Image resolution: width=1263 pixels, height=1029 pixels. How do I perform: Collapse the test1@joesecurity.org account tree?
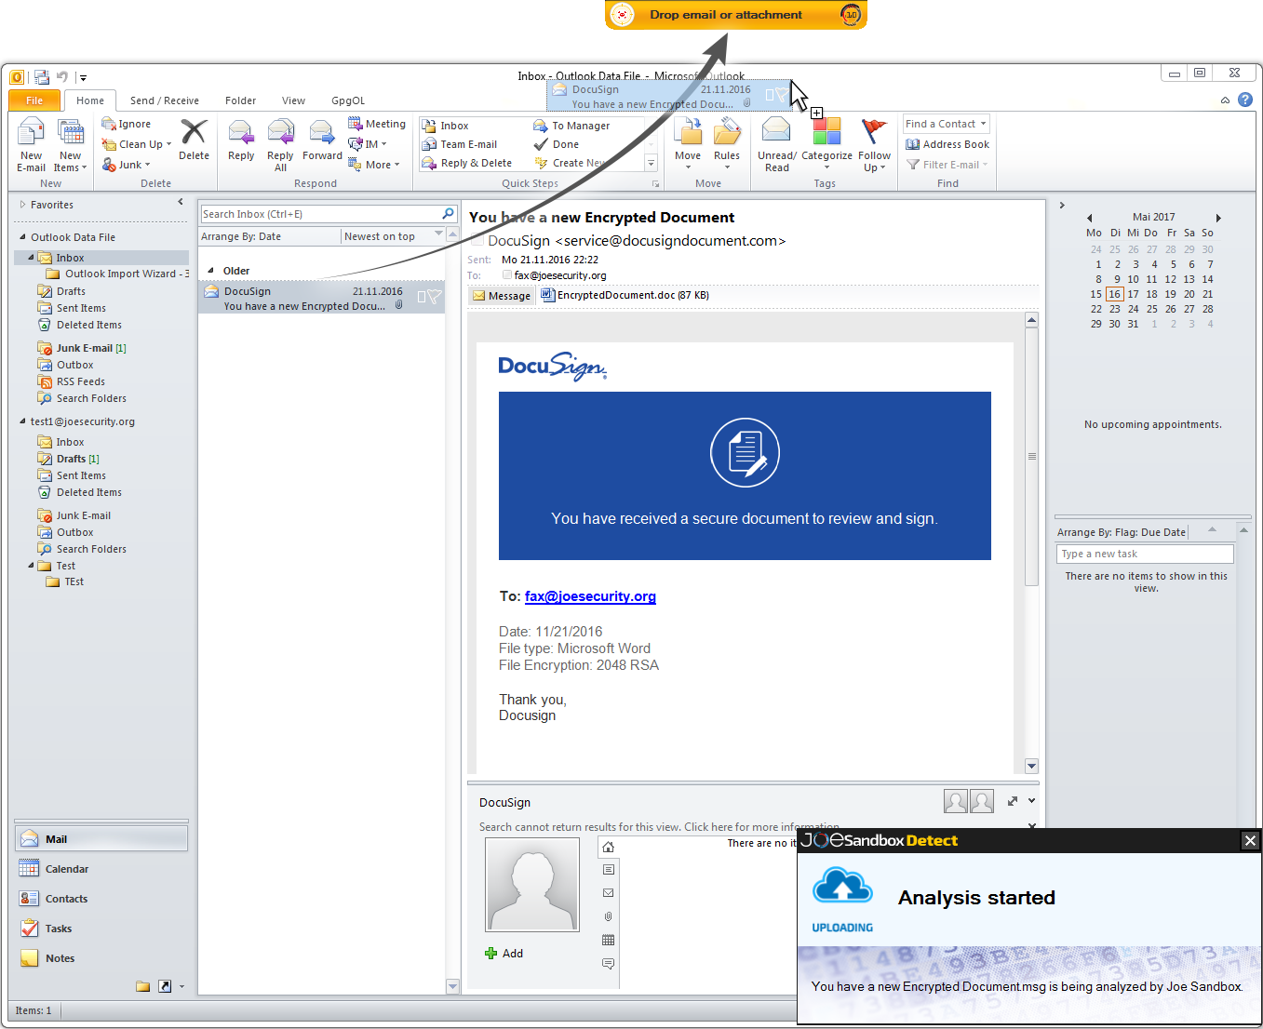click(23, 421)
